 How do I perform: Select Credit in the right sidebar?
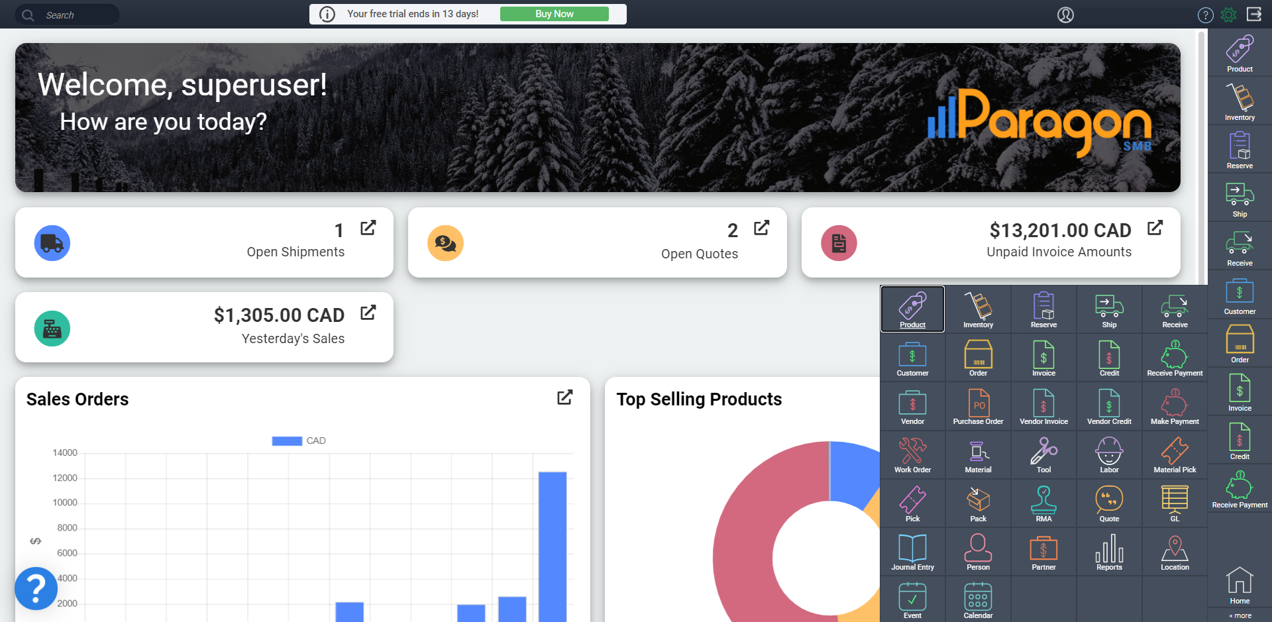pos(1240,441)
